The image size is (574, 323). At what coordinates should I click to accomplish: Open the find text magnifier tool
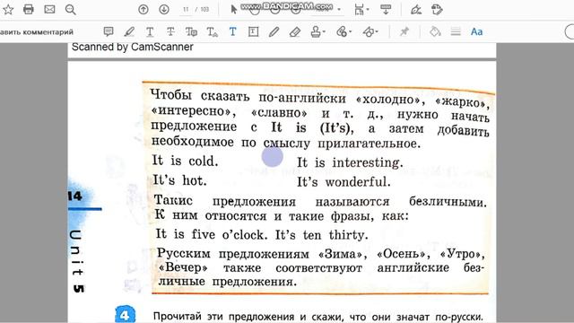click(x=70, y=10)
